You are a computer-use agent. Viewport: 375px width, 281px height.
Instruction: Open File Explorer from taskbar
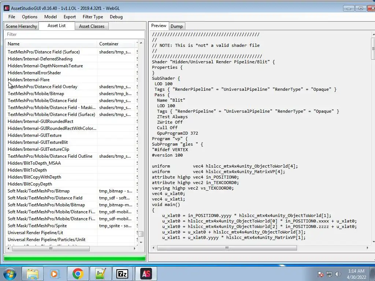pyautogui.click(x=33, y=274)
